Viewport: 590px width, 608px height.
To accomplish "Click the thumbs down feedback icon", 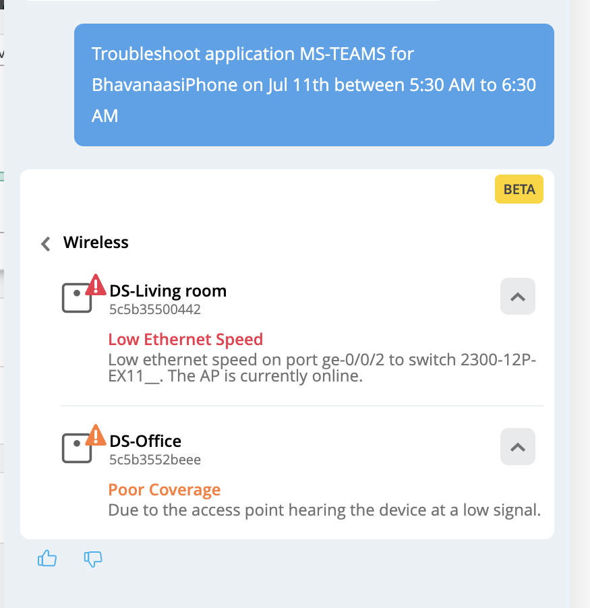I will point(93,559).
